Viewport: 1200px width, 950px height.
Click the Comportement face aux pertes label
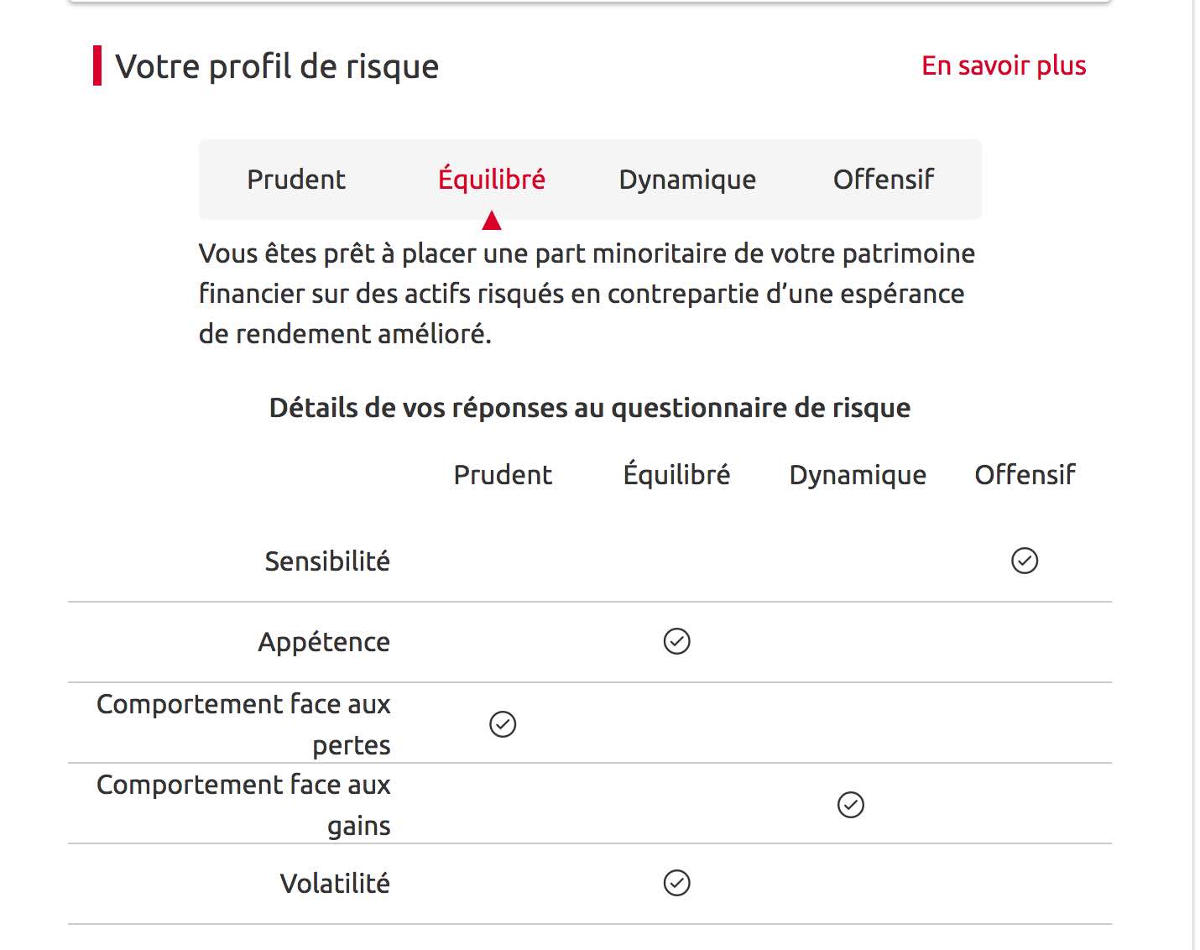click(x=244, y=723)
